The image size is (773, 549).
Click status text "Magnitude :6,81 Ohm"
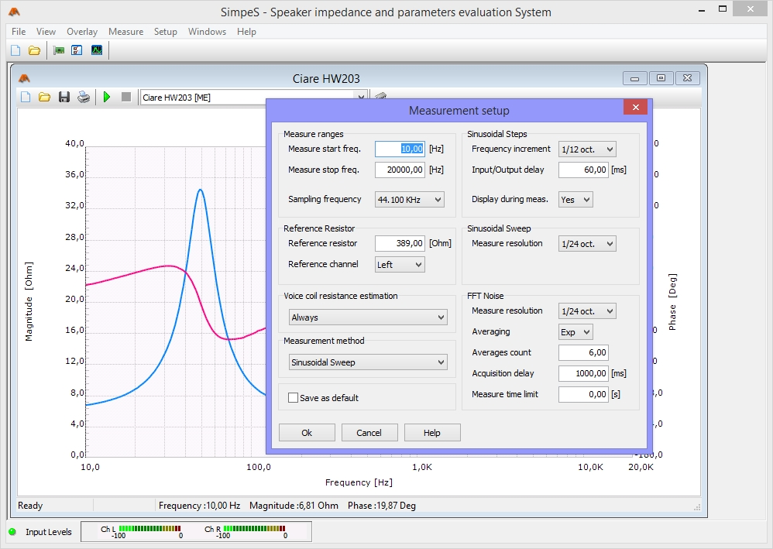click(x=294, y=506)
